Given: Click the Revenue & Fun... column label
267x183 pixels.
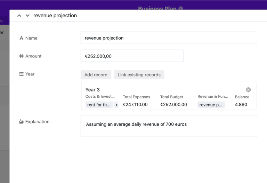Looking at the screenshot, I should (x=212, y=96).
